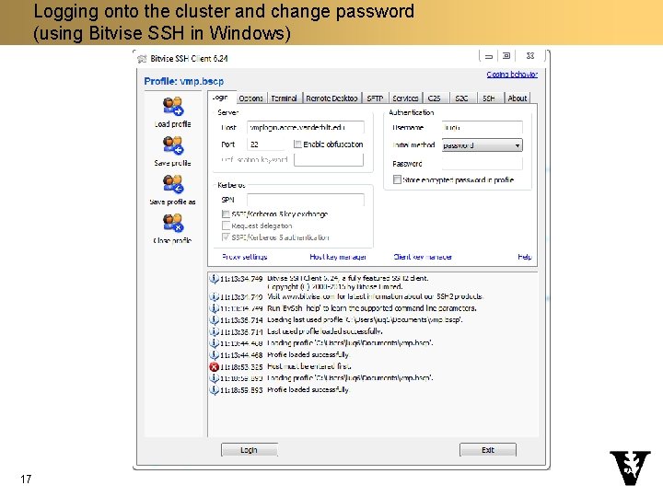The height and width of the screenshot is (497, 663).
Task: Click the Port input field
Action: pos(266,144)
